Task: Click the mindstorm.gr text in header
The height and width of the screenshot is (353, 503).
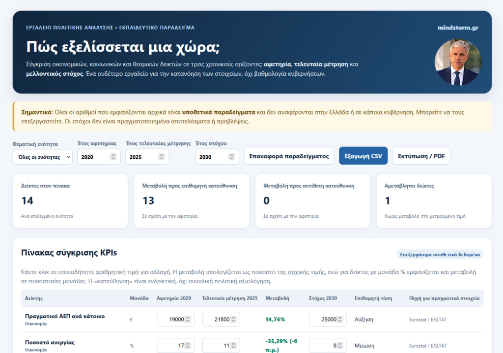Action: click(458, 28)
